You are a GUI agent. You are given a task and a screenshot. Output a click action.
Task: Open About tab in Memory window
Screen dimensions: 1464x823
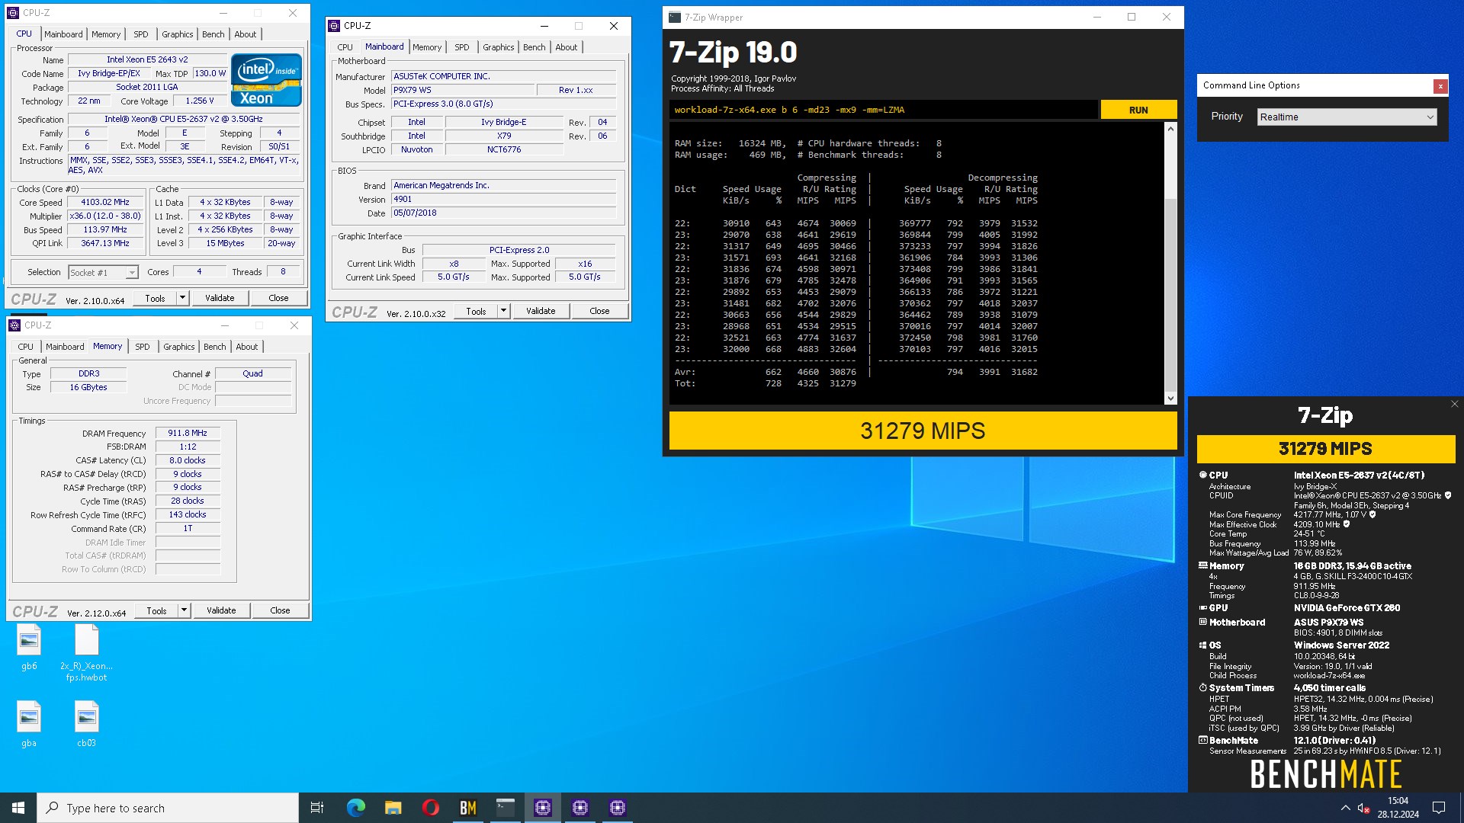(247, 347)
